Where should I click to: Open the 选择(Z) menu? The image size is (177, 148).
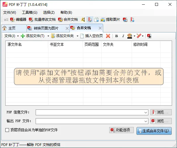(x=49, y=13)
